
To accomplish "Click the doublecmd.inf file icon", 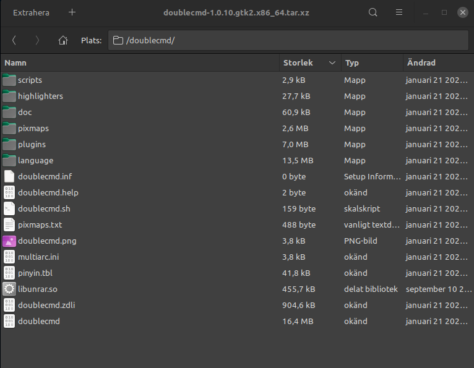I will click(x=9, y=176).
